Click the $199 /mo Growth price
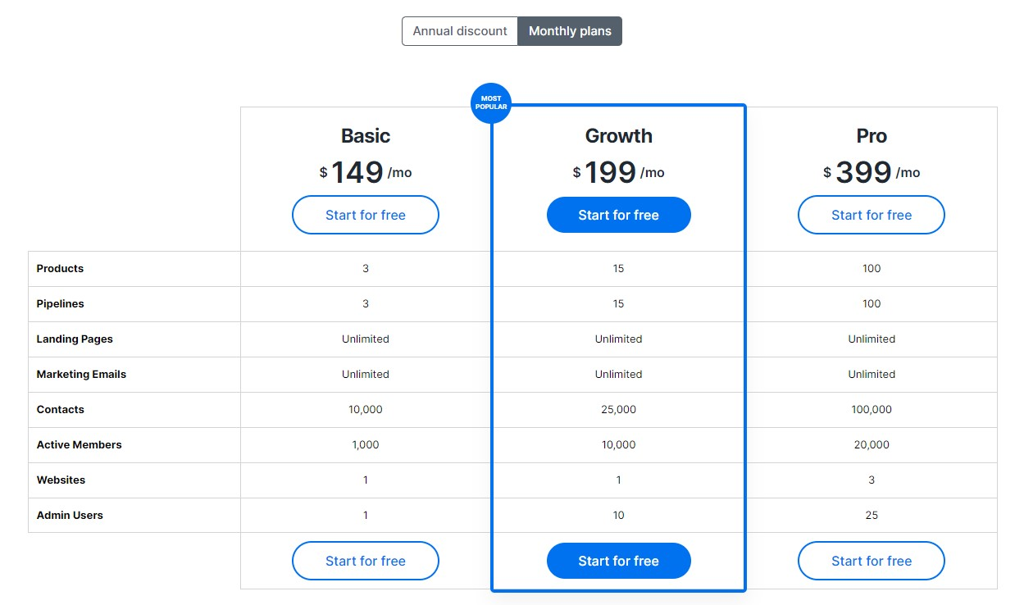The height and width of the screenshot is (605, 1024). click(x=619, y=172)
